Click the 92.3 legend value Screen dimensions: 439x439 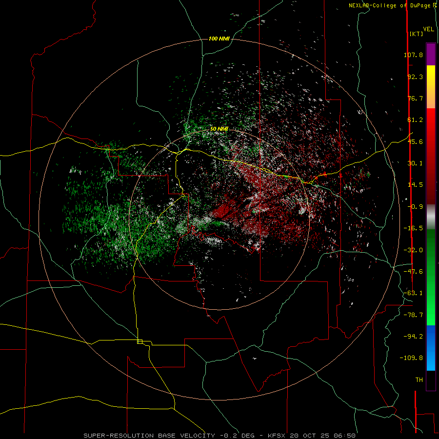click(x=415, y=77)
